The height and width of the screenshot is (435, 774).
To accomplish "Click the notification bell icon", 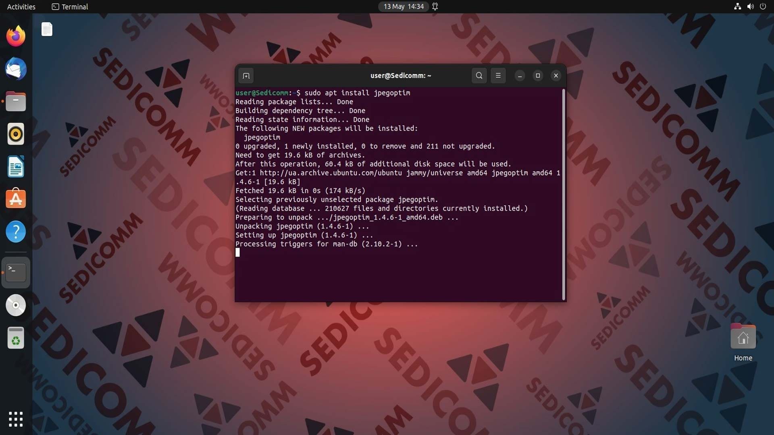I will click(x=435, y=6).
